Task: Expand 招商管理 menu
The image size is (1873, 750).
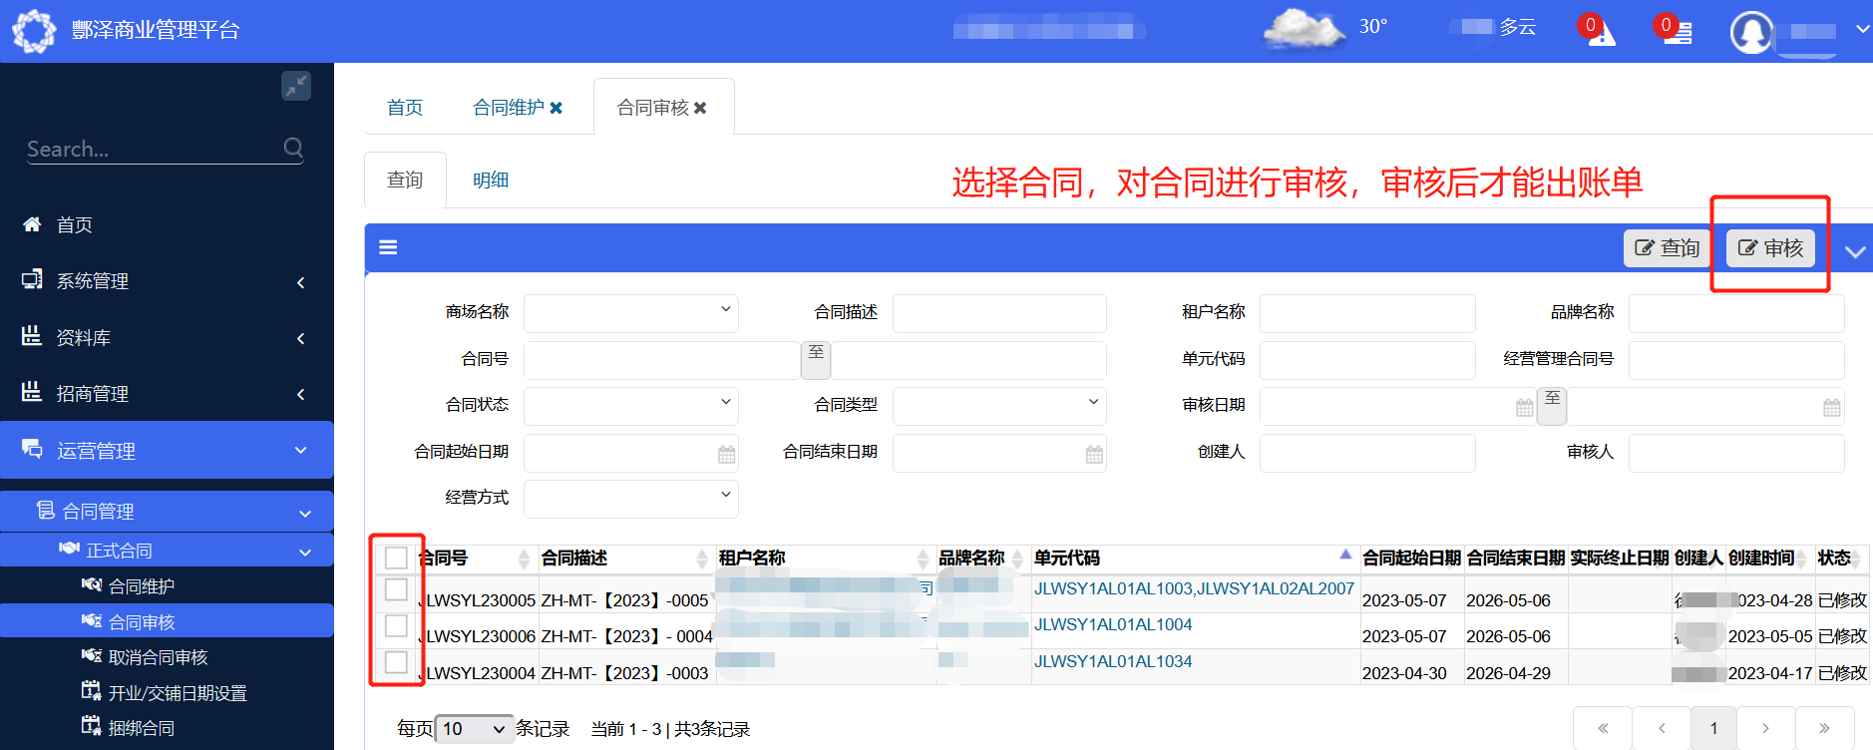Action: click(x=167, y=394)
